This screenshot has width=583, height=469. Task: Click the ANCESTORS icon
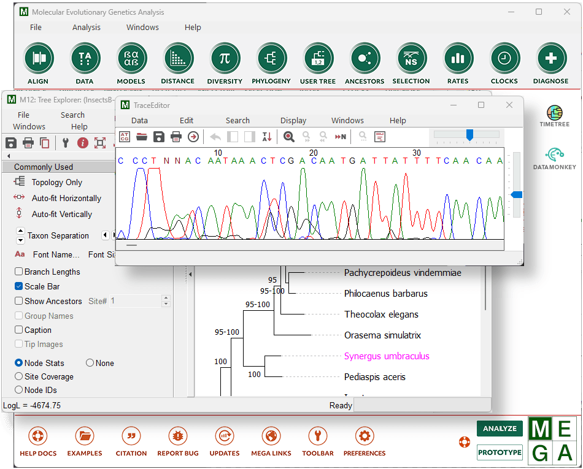tap(365, 59)
